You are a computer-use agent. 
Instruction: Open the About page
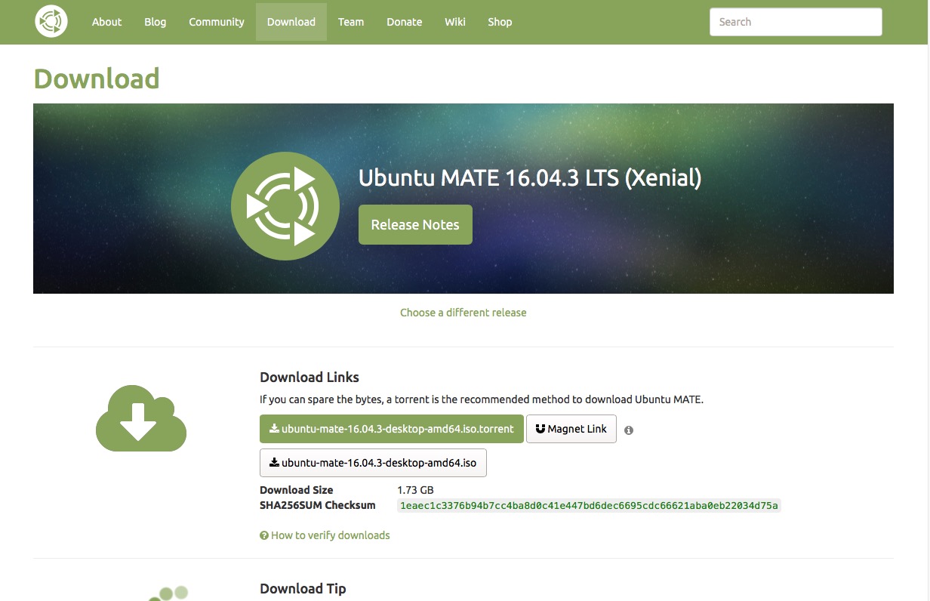[106, 22]
